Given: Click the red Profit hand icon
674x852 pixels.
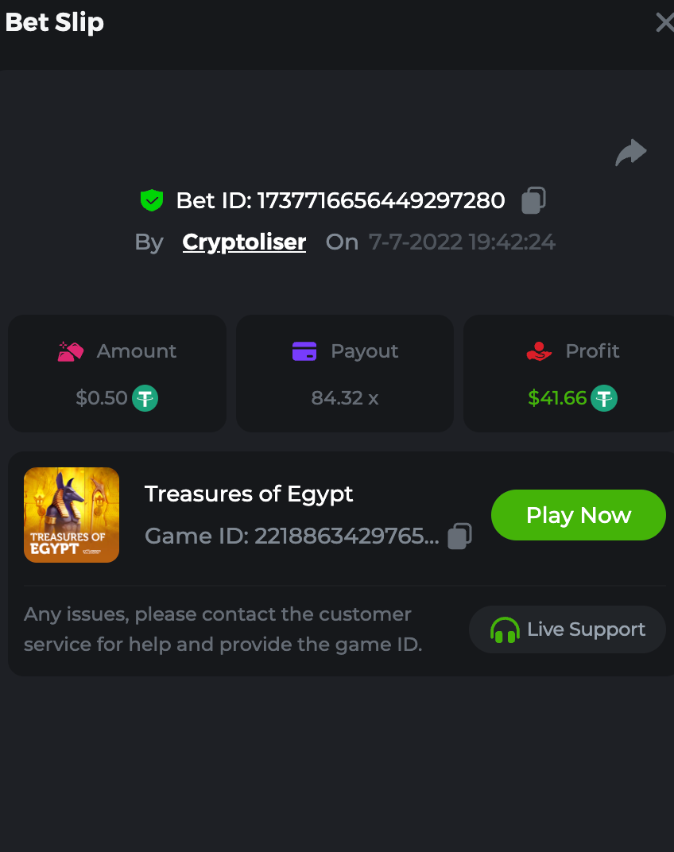Looking at the screenshot, I should click(x=539, y=351).
